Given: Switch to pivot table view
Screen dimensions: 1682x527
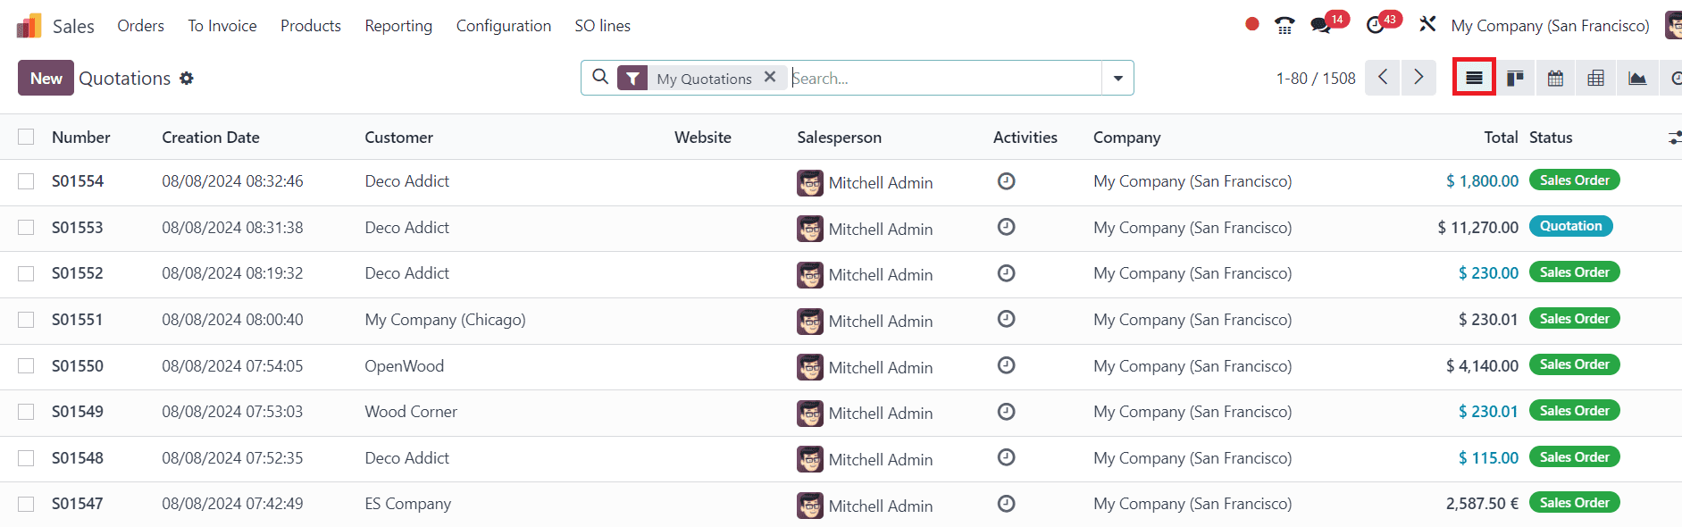Looking at the screenshot, I should (1596, 79).
